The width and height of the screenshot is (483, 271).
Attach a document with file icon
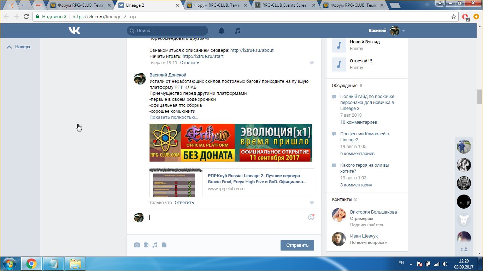coord(164,245)
